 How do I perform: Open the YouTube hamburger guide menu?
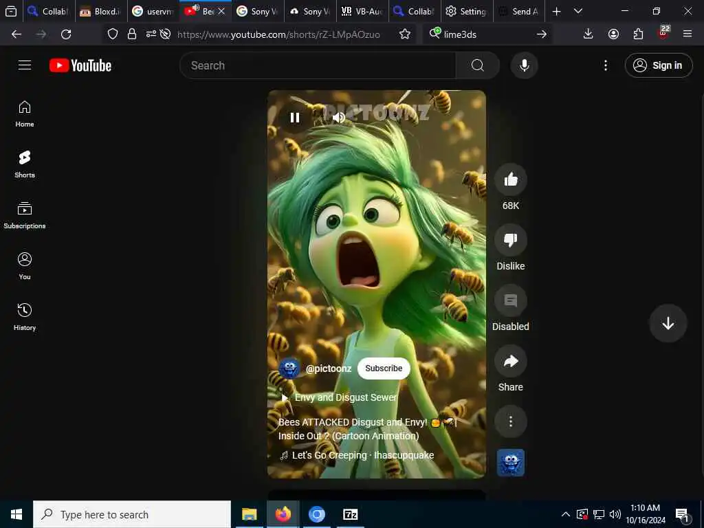(x=25, y=65)
